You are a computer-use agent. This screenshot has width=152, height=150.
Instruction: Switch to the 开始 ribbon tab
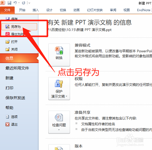click(22, 10)
